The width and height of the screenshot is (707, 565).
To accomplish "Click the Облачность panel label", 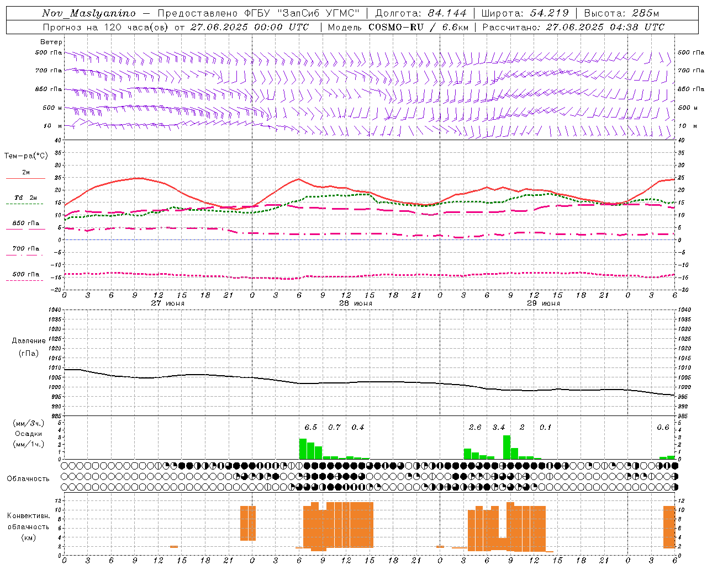I will tap(28, 478).
